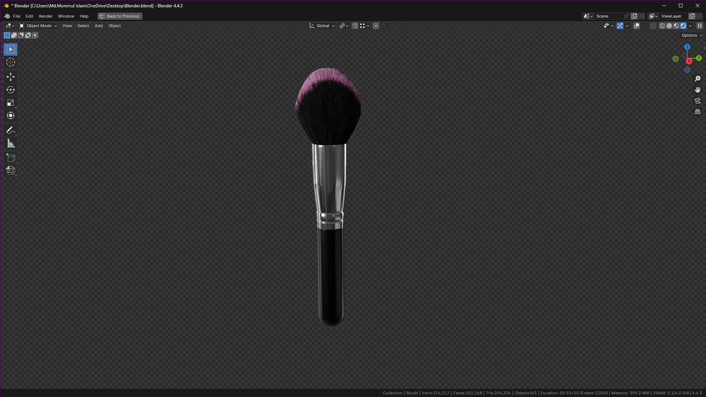Open Global transform orientation dropdown
Screen dimensions: 706x397
coord(322,26)
